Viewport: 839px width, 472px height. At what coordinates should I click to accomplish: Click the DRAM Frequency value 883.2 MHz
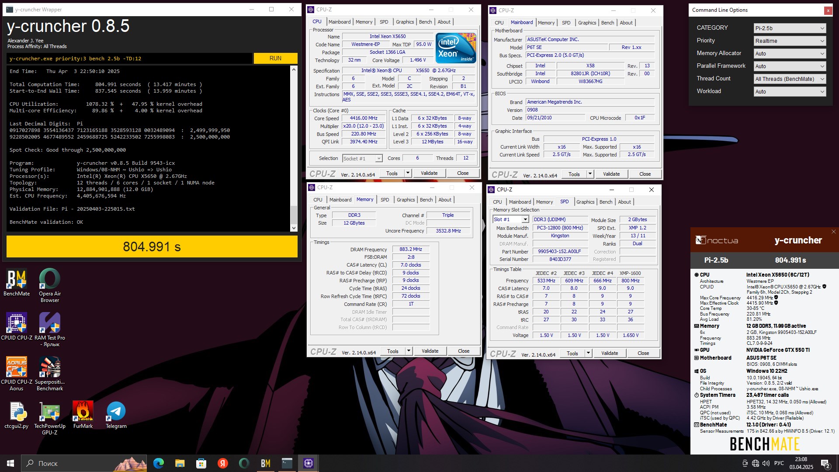pos(411,249)
